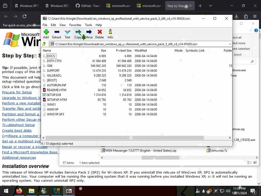
Task: Select the SETUPXP.HTM file icon
Action: pyautogui.click(x=44, y=100)
